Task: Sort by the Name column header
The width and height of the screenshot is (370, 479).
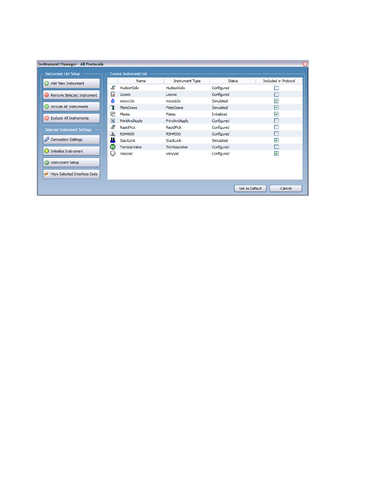Action: [141, 81]
